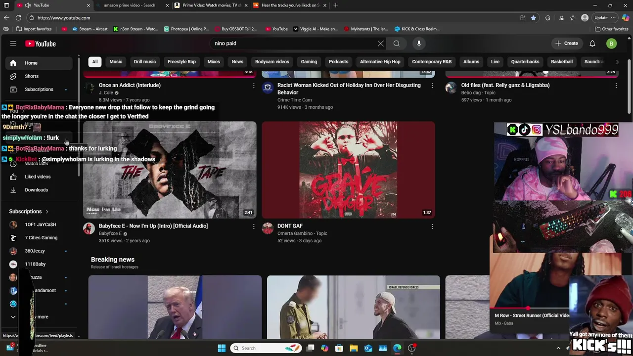This screenshot has height=356, width=633.
Task: Select the Freestyle Rap filter chip
Action: click(x=181, y=62)
